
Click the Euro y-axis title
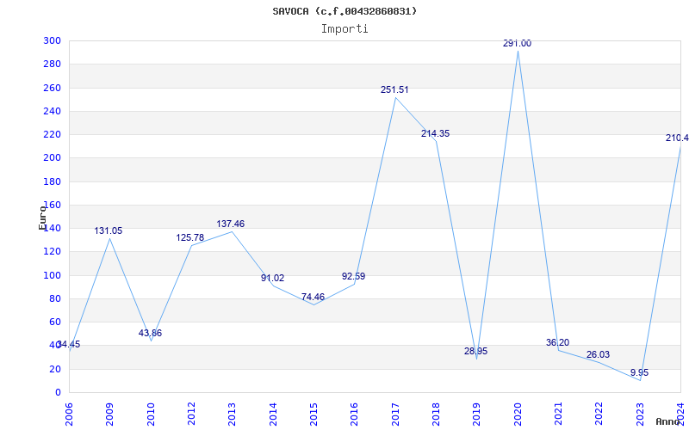pyautogui.click(x=42, y=218)
